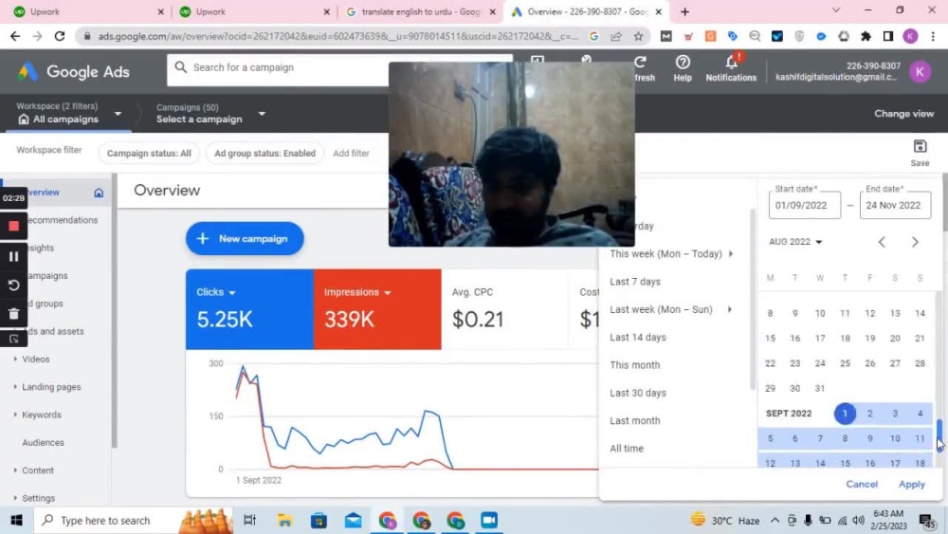The image size is (948, 534).
Task: Restart the recording with the rewind icon
Action: point(14,285)
